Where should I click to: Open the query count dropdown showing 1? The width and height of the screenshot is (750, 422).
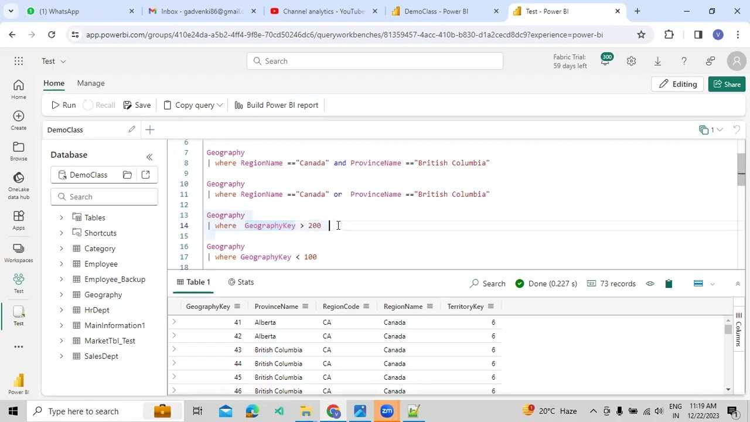coord(711,130)
